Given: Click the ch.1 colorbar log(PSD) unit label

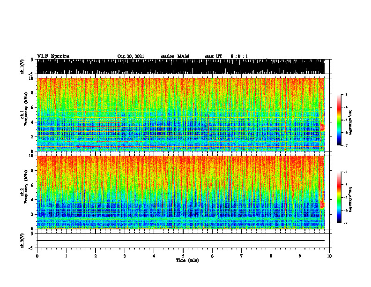Looking at the screenshot, I should tap(351, 122).
